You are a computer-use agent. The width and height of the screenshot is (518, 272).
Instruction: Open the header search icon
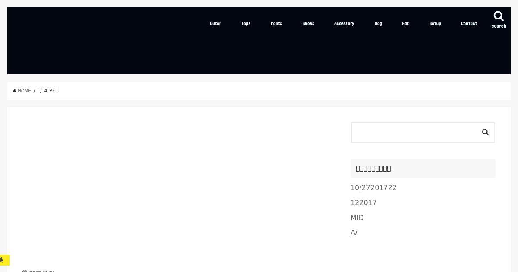[x=499, y=19]
